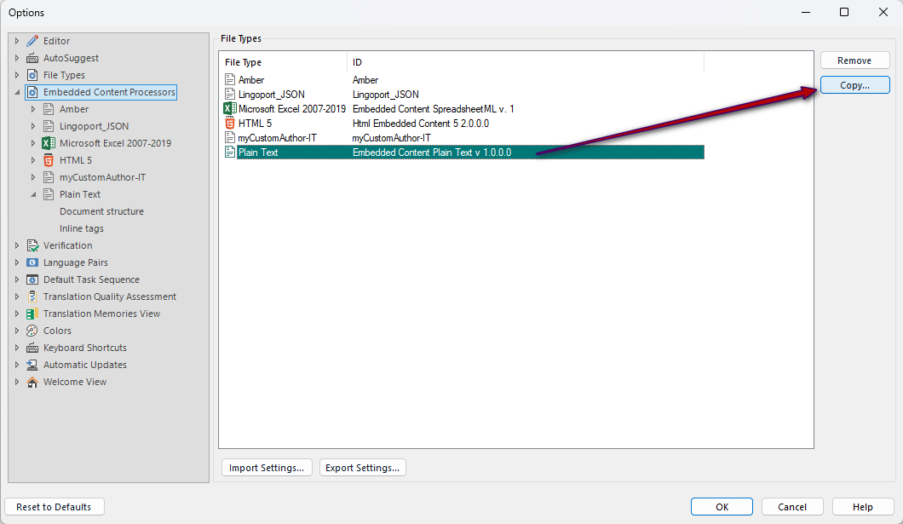
Task: Click the Translation Memories View icon
Action: 32,313
